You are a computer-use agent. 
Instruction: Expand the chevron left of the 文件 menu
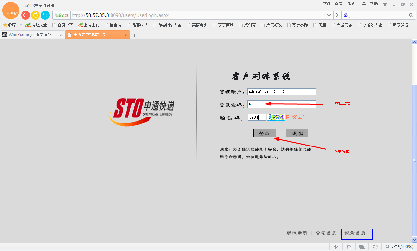[x=318, y=4]
